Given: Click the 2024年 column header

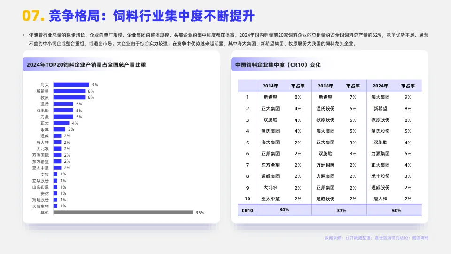Looking at the screenshot, I should tap(380, 86).
